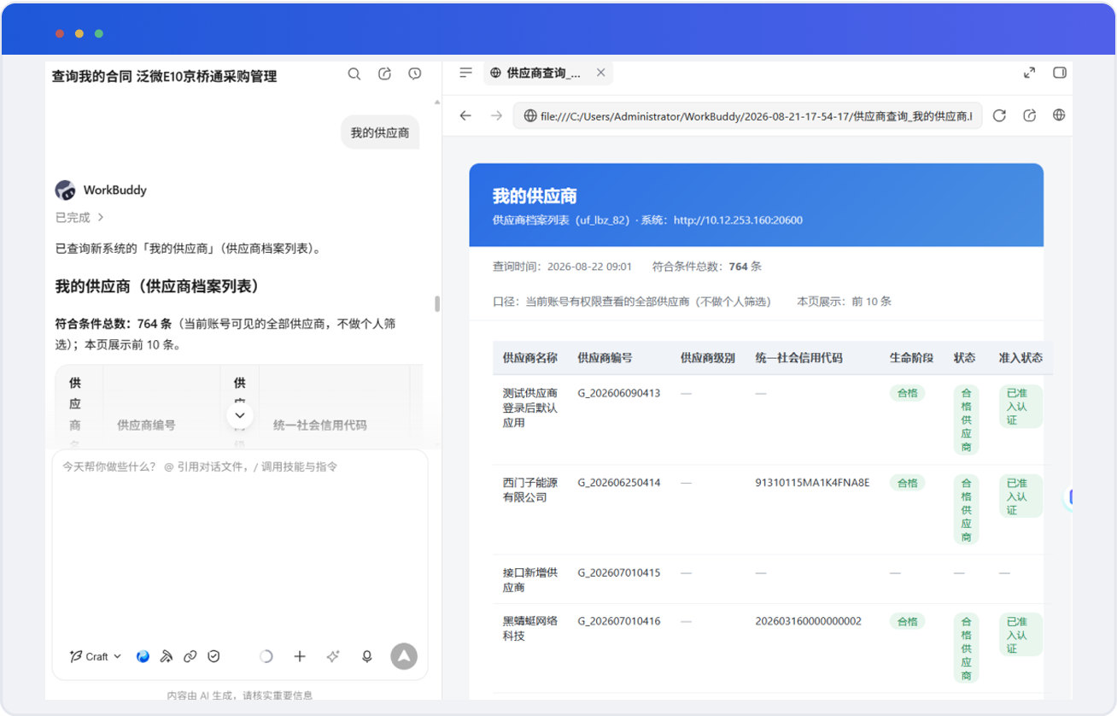Click the chain link icon in chat toolbar
This screenshot has height=716, width=1117.
(190, 656)
